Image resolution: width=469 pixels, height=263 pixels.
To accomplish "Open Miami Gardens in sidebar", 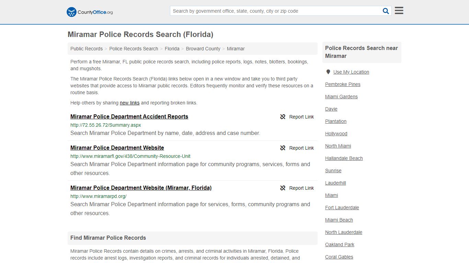I will (341, 97).
